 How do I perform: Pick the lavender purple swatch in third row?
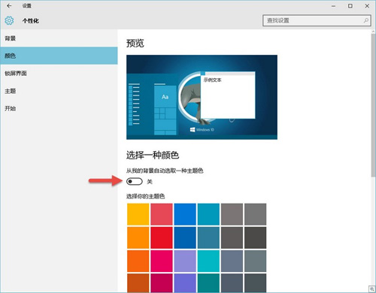[x=185, y=261]
